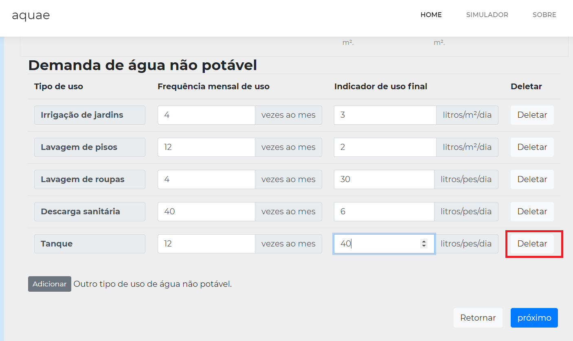Open the SOBRE menu item

pyautogui.click(x=544, y=15)
